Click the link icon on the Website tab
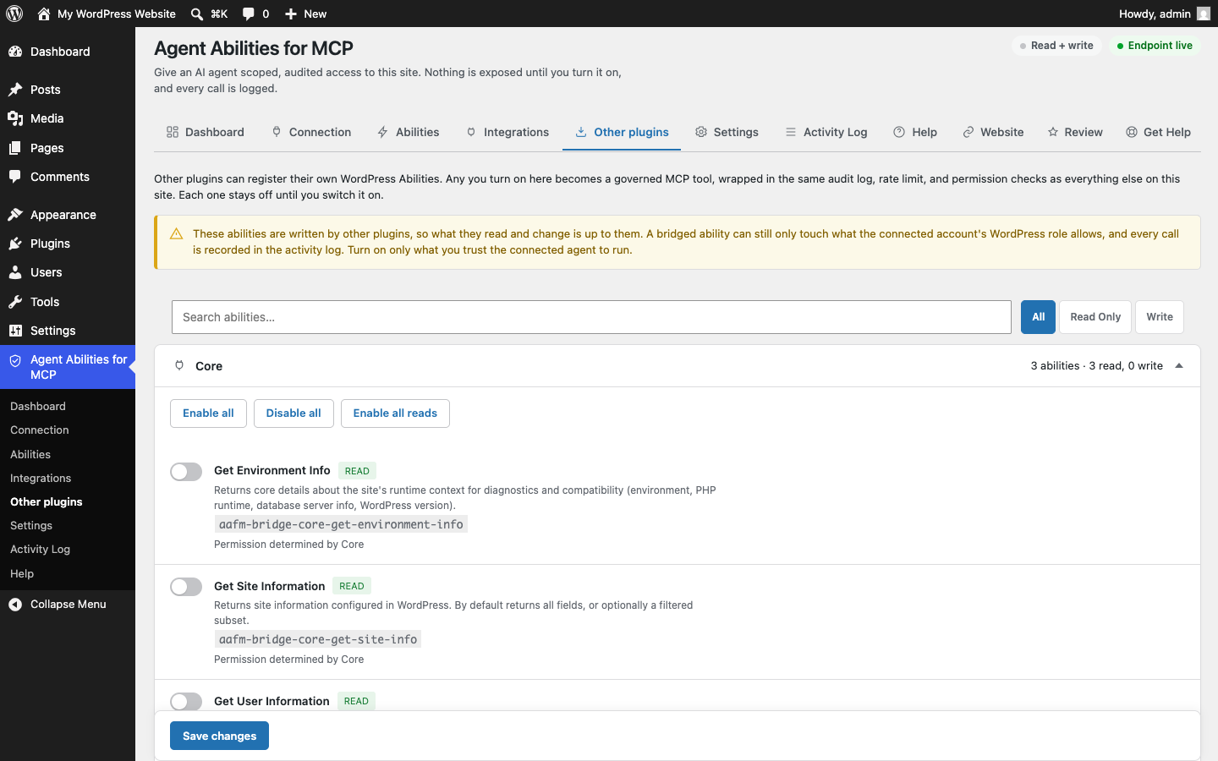Screen dimensions: 1218x761 pyautogui.click(x=968, y=132)
